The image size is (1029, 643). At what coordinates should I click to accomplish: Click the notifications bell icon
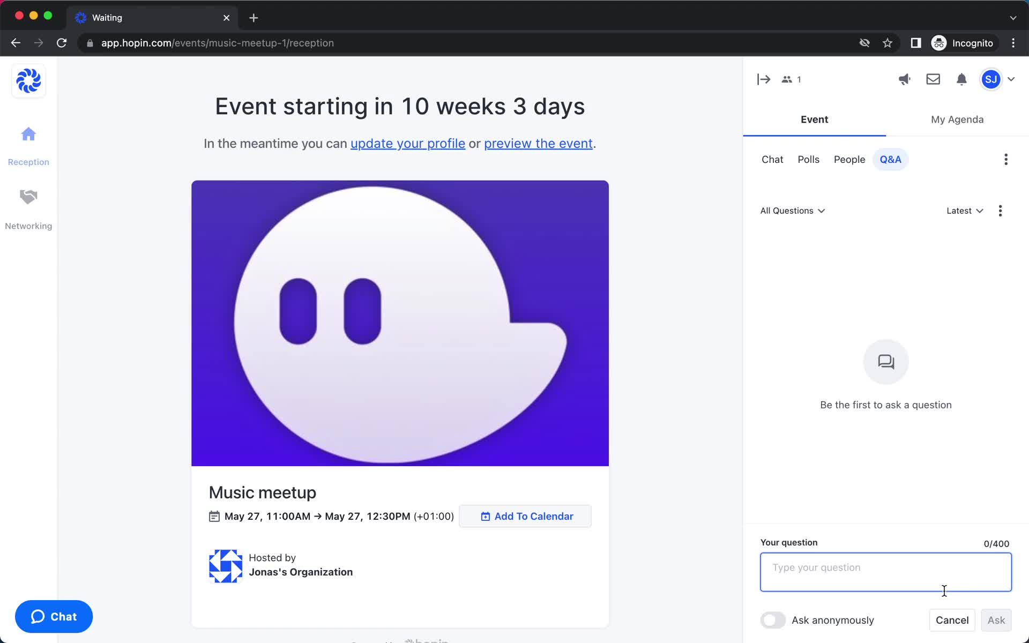coord(961,79)
